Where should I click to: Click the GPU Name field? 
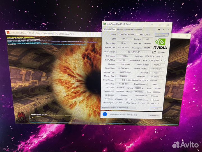135,35
